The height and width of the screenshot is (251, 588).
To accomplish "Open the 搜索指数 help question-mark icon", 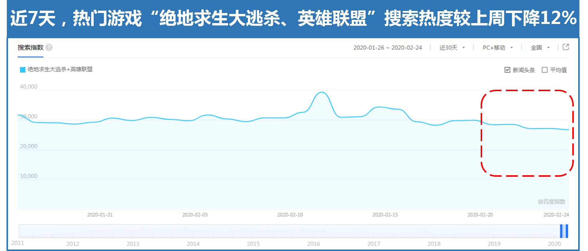I will pos(49,47).
